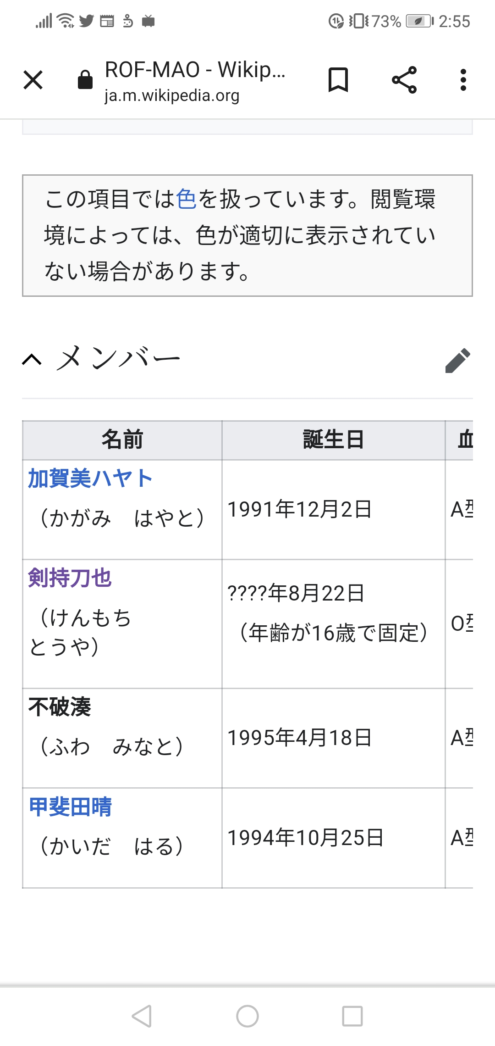Edit the メンバー section with pencil icon

[x=457, y=360]
